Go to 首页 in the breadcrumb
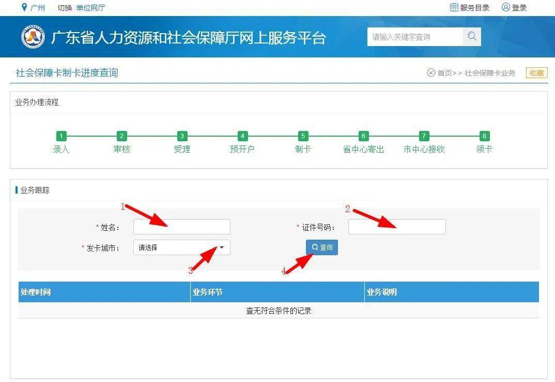The height and width of the screenshot is (382, 555). [x=444, y=73]
